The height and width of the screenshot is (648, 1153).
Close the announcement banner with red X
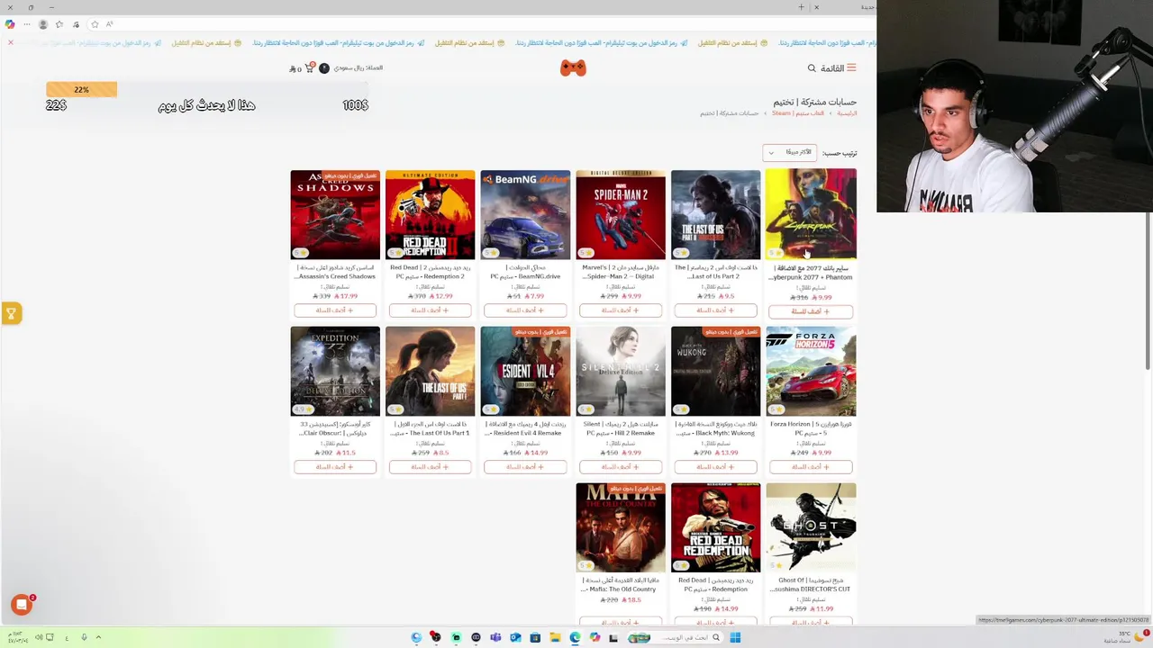click(x=11, y=42)
